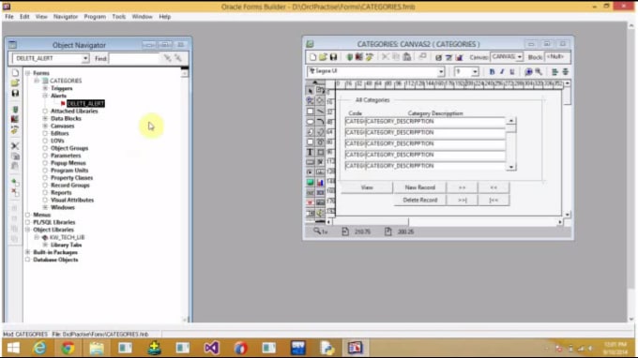This screenshot has width=638, height=358.
Task: Click the Windows Start button
Action: point(13,348)
